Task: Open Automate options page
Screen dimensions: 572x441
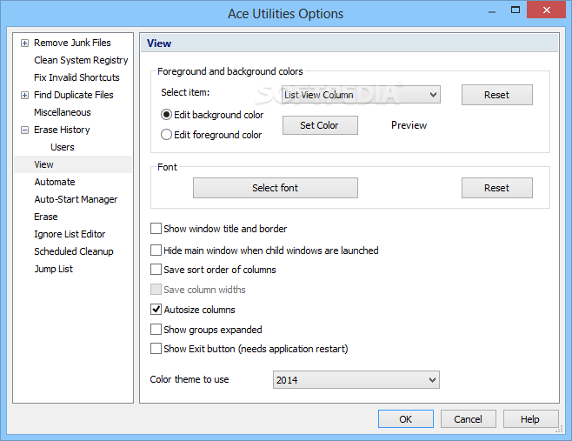Action: (x=55, y=182)
